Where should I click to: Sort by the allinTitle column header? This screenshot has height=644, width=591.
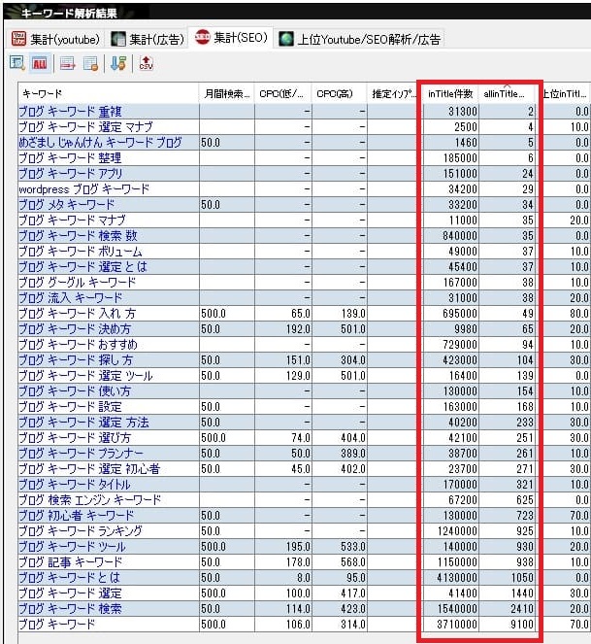click(x=508, y=93)
